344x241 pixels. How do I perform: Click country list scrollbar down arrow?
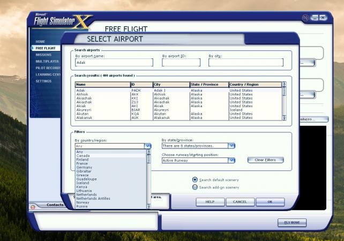click(148, 206)
